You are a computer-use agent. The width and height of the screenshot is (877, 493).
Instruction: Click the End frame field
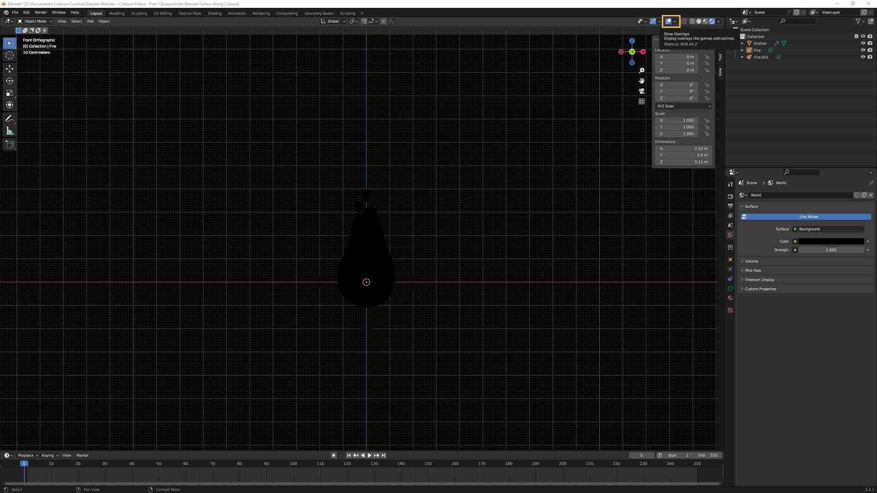[708, 456]
